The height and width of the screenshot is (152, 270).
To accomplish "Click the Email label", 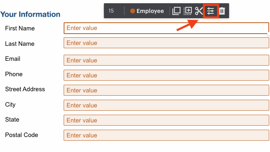I will (x=13, y=59).
